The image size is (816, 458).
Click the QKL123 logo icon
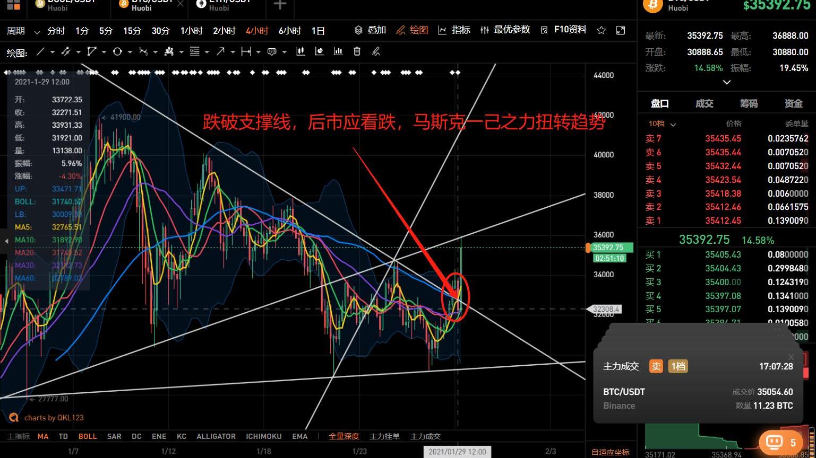tap(14, 417)
